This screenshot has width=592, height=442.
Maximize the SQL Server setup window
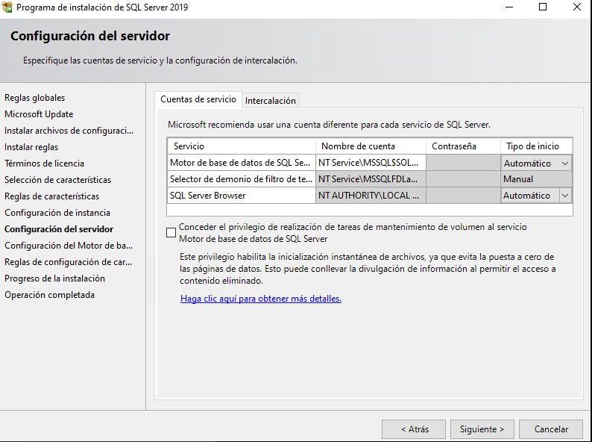[x=543, y=7]
